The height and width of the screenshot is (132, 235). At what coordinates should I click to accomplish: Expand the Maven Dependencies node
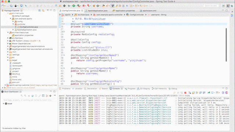click(x=8, y=44)
